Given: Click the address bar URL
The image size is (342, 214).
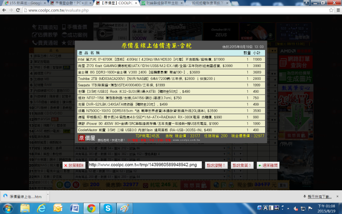Looking at the screenshot, I should click(x=58, y=10).
